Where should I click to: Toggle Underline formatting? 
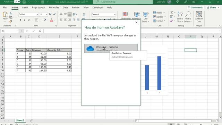(x=28, y=20)
